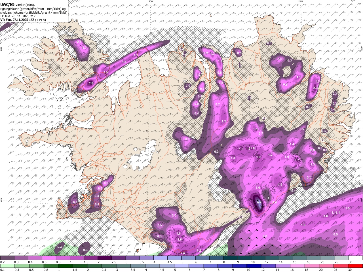Click the header text 'UWC/IG: Vindur (10m),'
Screen dimensions: 363x272
coord(18,5)
